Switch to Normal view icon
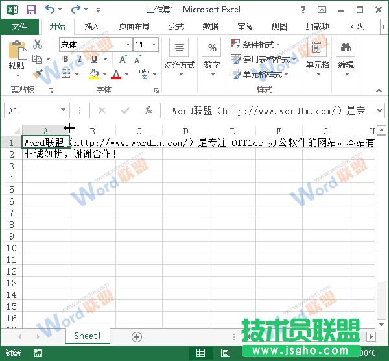 click(x=200, y=353)
